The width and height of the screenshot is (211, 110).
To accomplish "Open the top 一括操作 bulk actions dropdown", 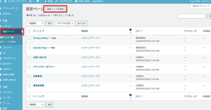I will click(35, 23).
